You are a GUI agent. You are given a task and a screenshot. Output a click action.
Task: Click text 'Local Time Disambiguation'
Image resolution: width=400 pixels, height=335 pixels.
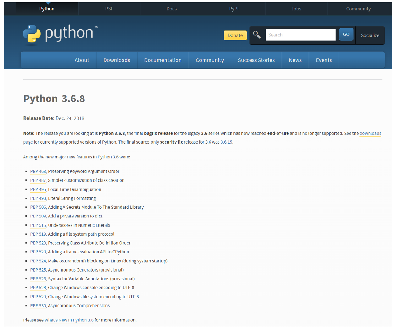pos(74,189)
